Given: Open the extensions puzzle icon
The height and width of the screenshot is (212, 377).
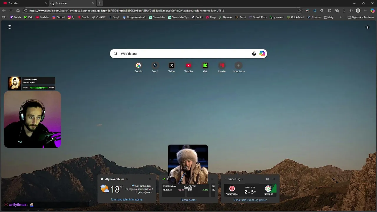Looking at the screenshot, I should 322,11.
